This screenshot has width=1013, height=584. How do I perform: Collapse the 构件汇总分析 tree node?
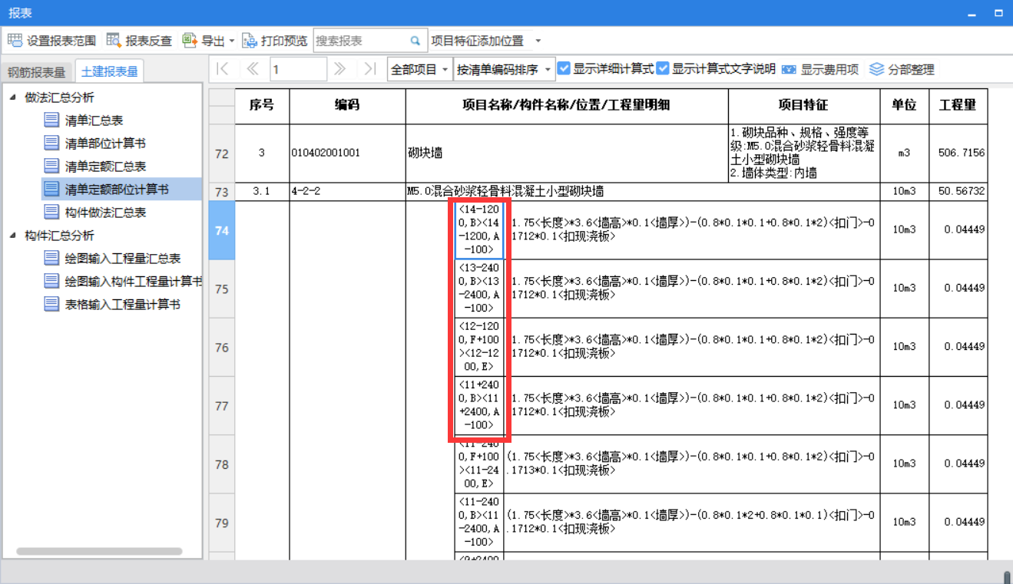(x=12, y=235)
